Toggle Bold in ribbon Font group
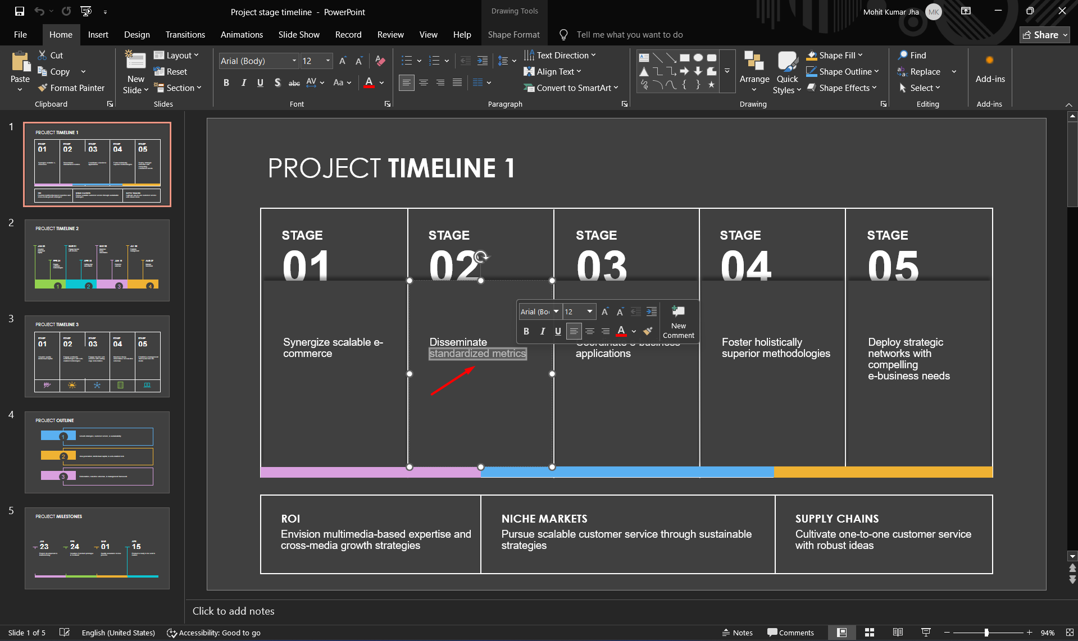 pos(226,83)
